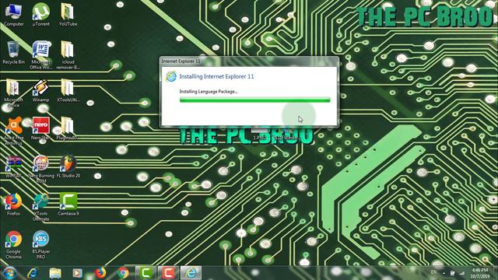Launch Firefox from the taskbar
498x280 pixels.
pyautogui.click(x=100, y=273)
